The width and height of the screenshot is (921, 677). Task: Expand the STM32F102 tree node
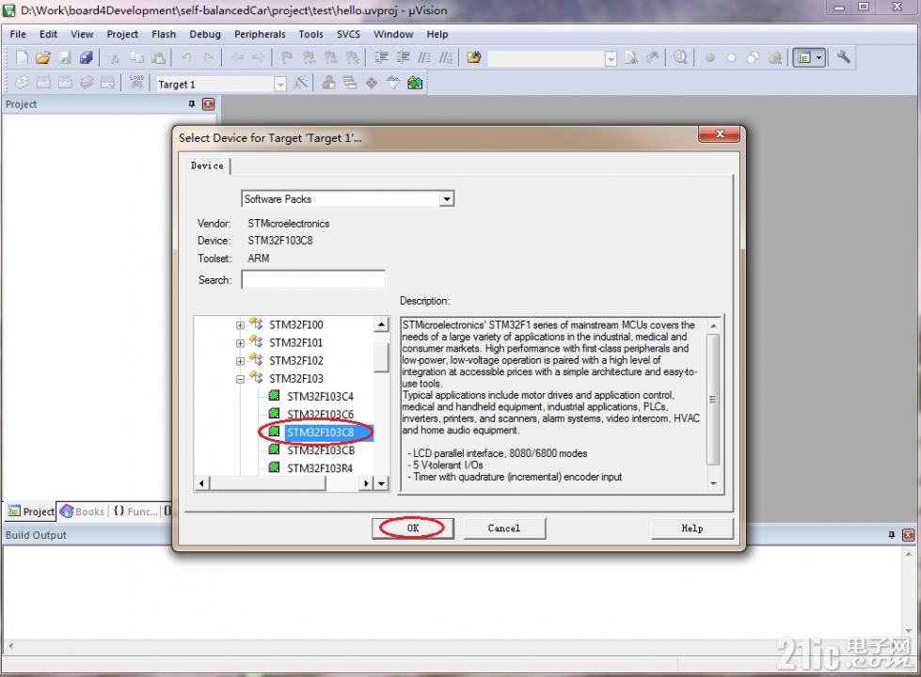pos(240,361)
